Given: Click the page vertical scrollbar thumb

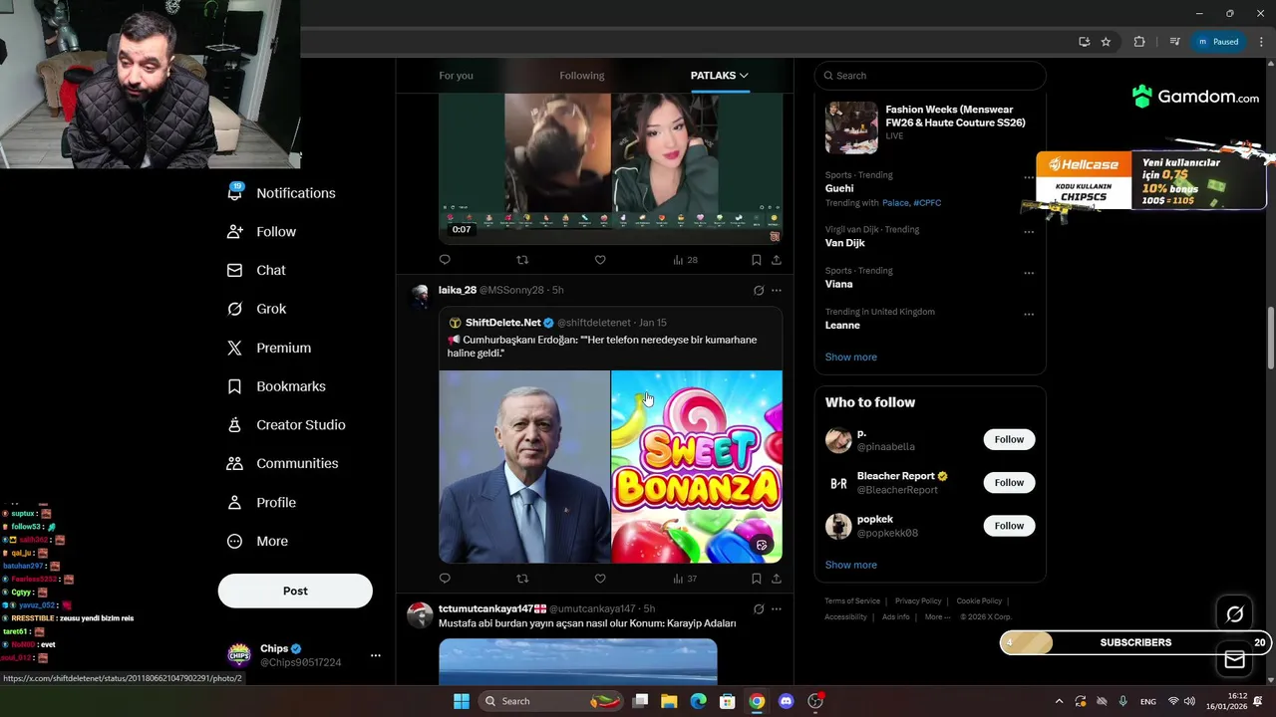Looking at the screenshot, I should pyautogui.click(x=1270, y=339).
